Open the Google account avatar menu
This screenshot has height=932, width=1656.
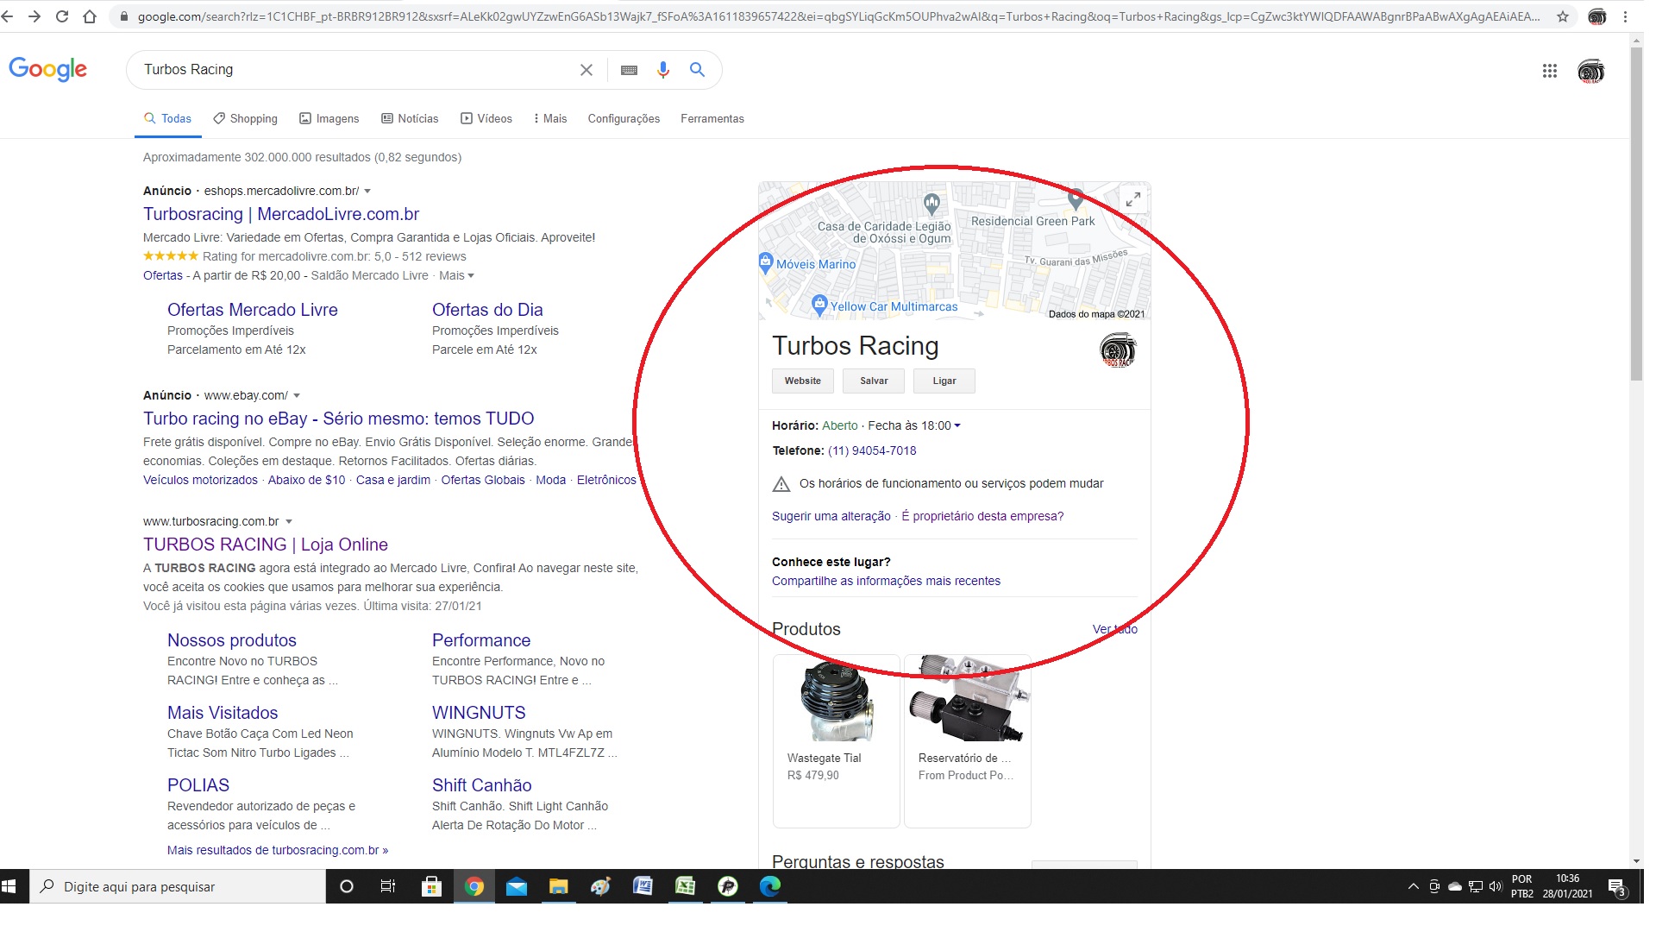(x=1591, y=71)
